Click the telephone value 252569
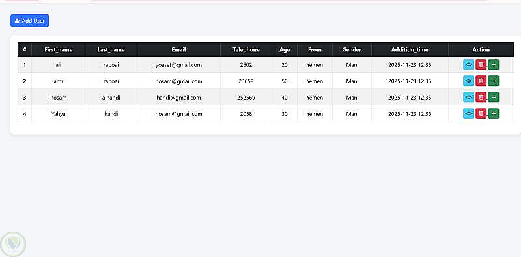The width and height of the screenshot is (521, 257). pyautogui.click(x=246, y=98)
